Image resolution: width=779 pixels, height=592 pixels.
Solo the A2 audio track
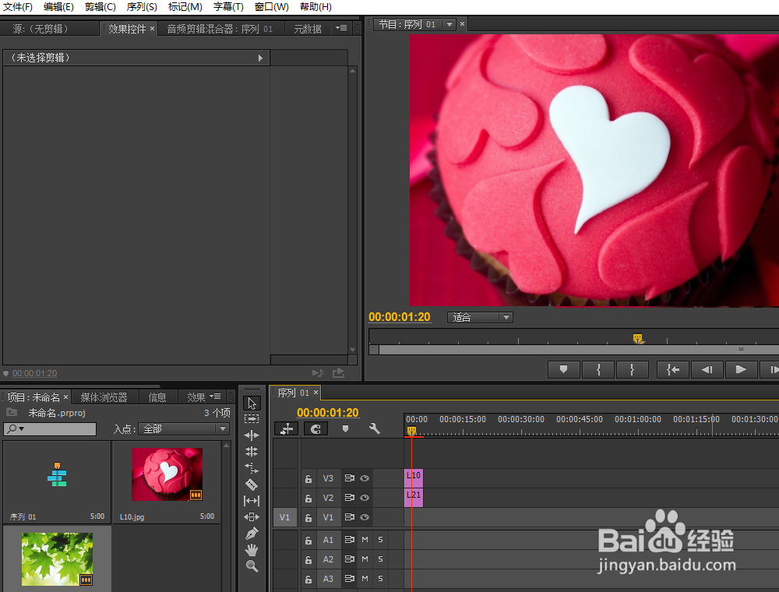381,559
